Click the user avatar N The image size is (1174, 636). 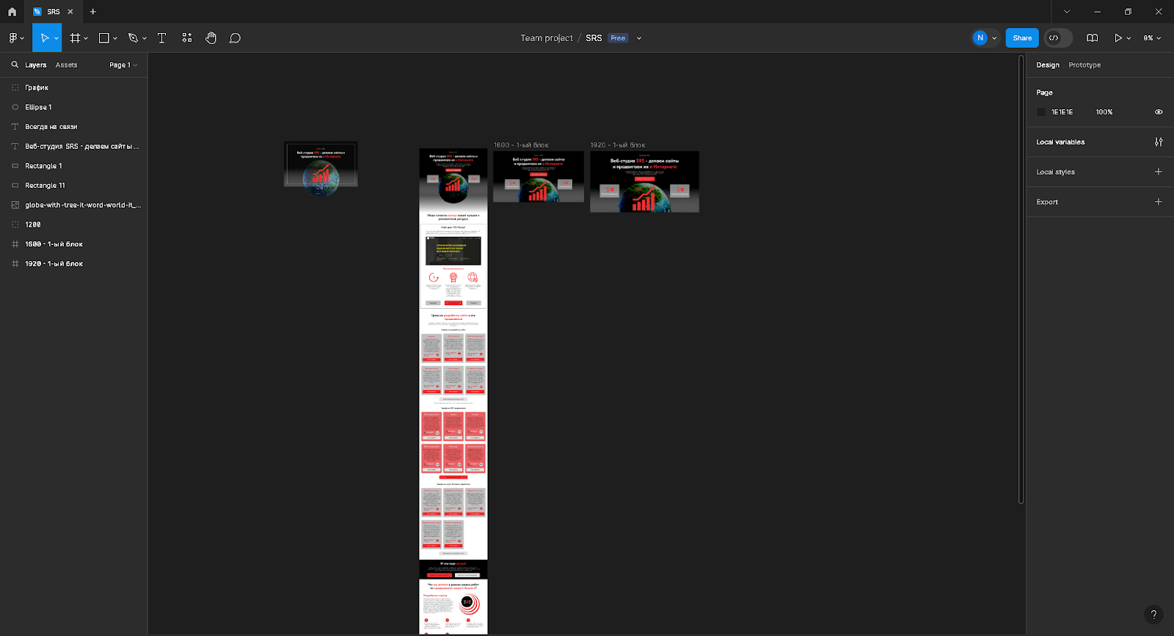point(980,38)
